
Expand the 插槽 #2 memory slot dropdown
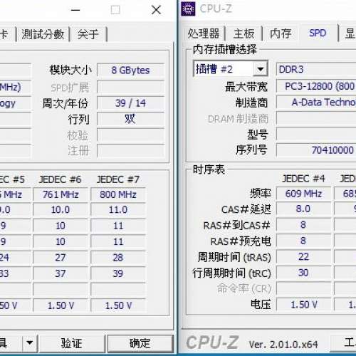point(261,69)
